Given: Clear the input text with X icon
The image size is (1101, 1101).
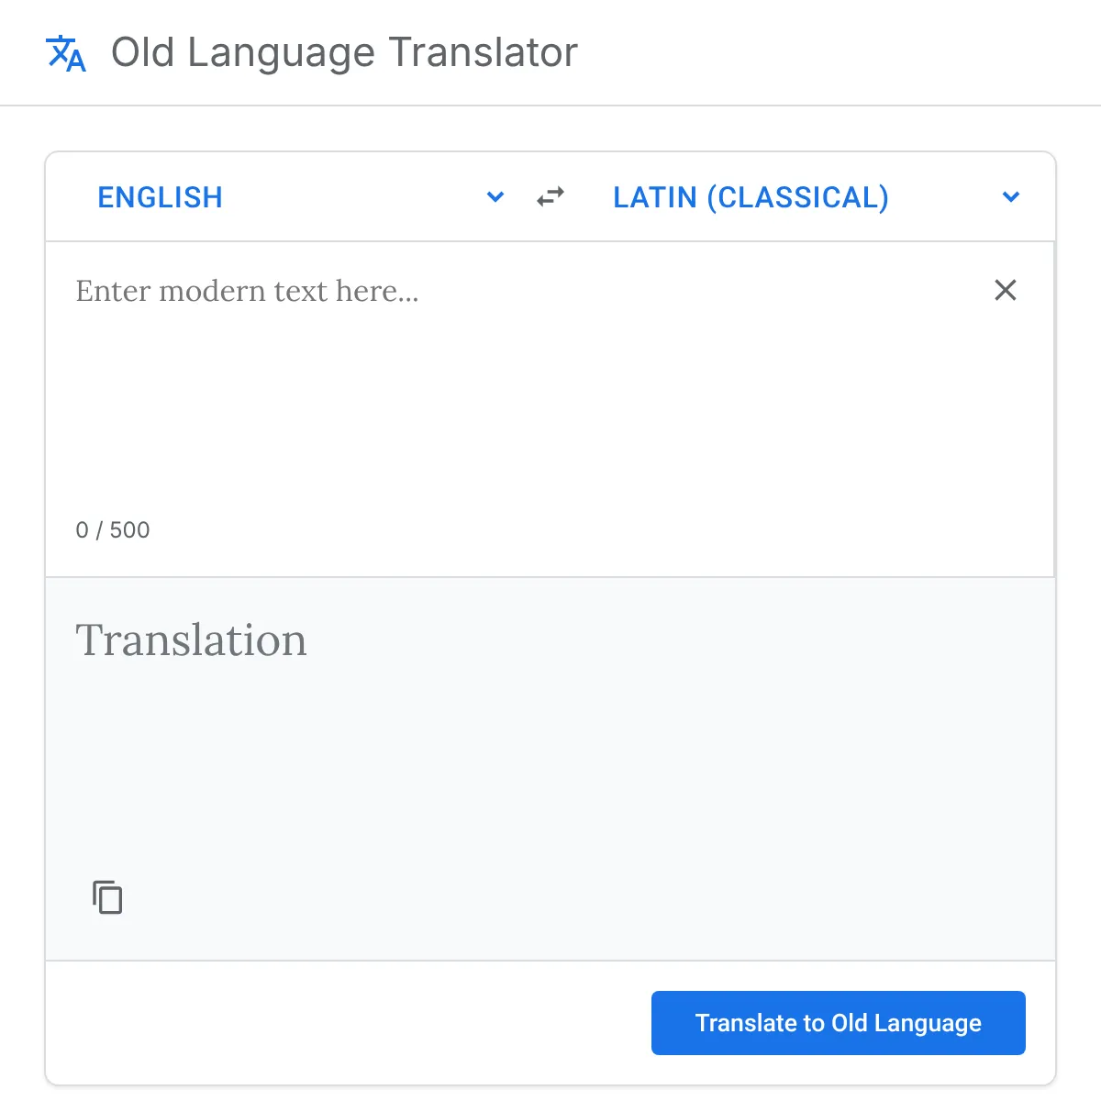Looking at the screenshot, I should (1006, 290).
